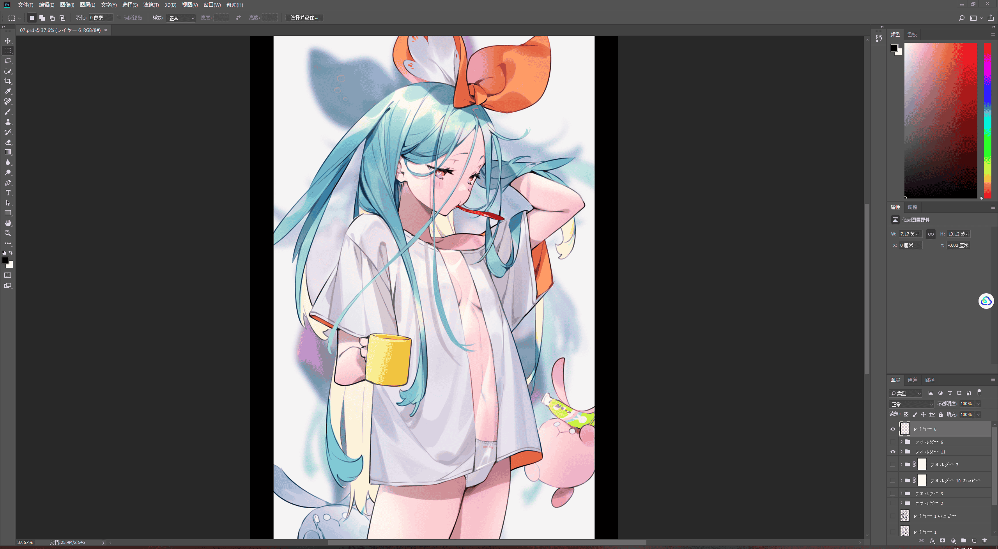
Task: Select the Lasso tool
Action: pyautogui.click(x=8, y=61)
